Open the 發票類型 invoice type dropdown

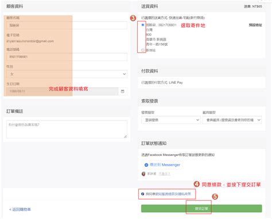170,120
